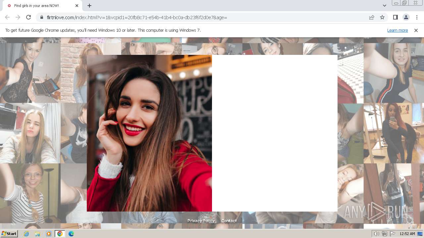Open Windows Media Player from the taskbar
The height and width of the screenshot is (238, 424).
pos(49,234)
